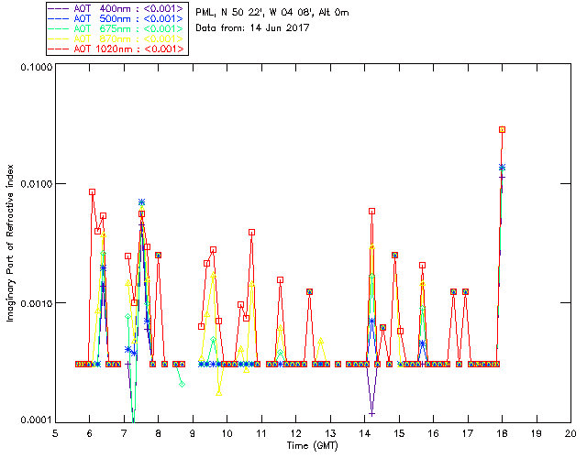Image resolution: width=587 pixels, height=469 pixels.
Task: Select the blue asterisk marker at 18 GMT
Action: tap(502, 168)
